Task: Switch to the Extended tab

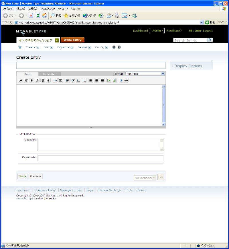Action: pyautogui.click(x=50, y=74)
